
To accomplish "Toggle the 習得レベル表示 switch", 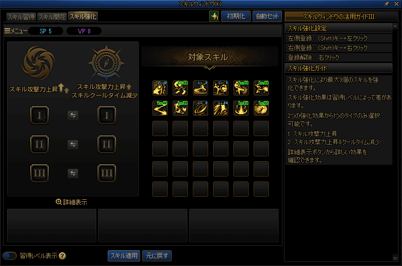I will click(x=10, y=256).
